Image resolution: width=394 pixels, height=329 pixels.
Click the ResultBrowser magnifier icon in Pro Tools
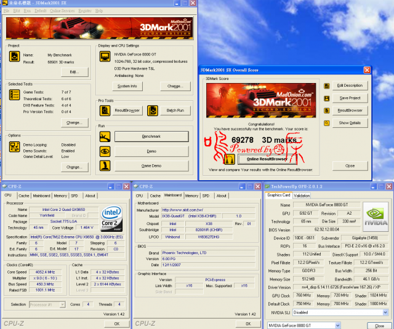[105, 111]
